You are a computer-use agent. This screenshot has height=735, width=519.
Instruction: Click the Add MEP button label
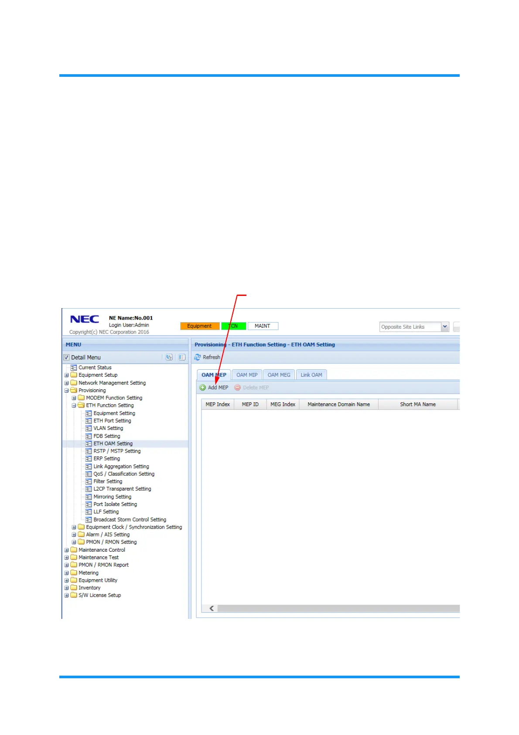tap(218, 388)
